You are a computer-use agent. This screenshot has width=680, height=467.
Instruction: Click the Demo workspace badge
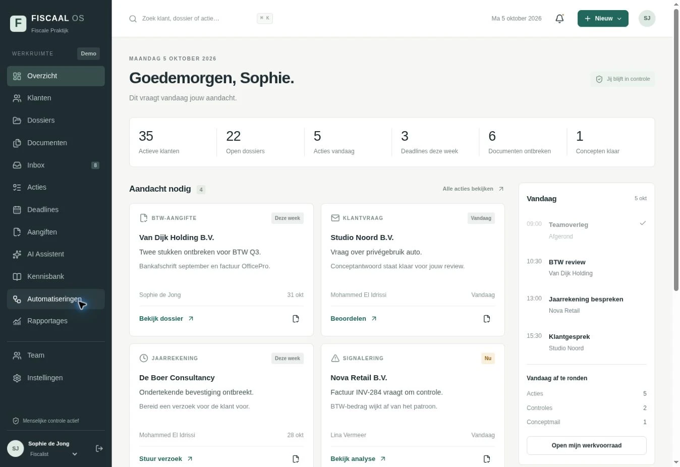coord(88,54)
